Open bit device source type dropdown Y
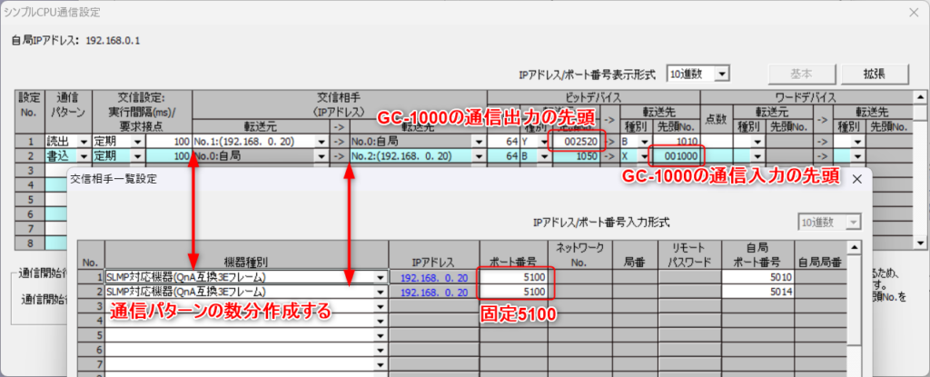The image size is (930, 377). click(x=544, y=142)
